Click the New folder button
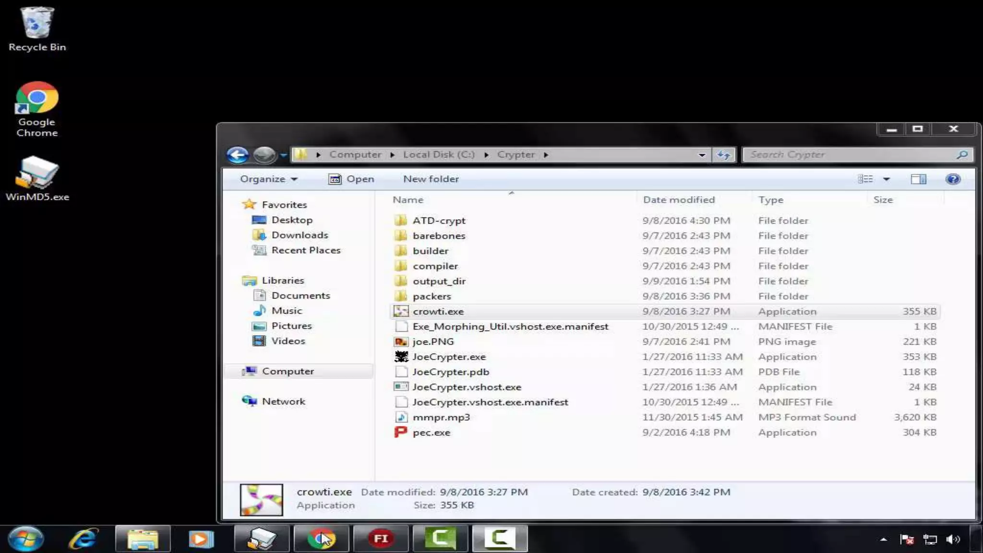Viewport: 983px width, 553px height. (x=431, y=179)
